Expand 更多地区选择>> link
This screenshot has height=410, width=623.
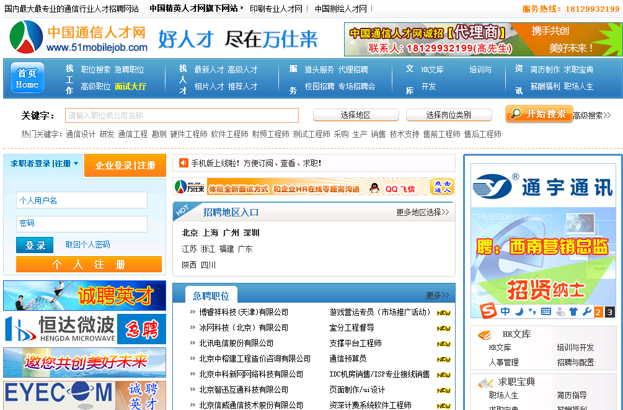[422, 212]
